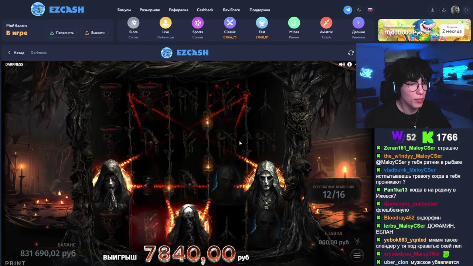This screenshot has height=266, width=473.
Task: Click chat username Bloodray452
Action: click(x=399, y=218)
